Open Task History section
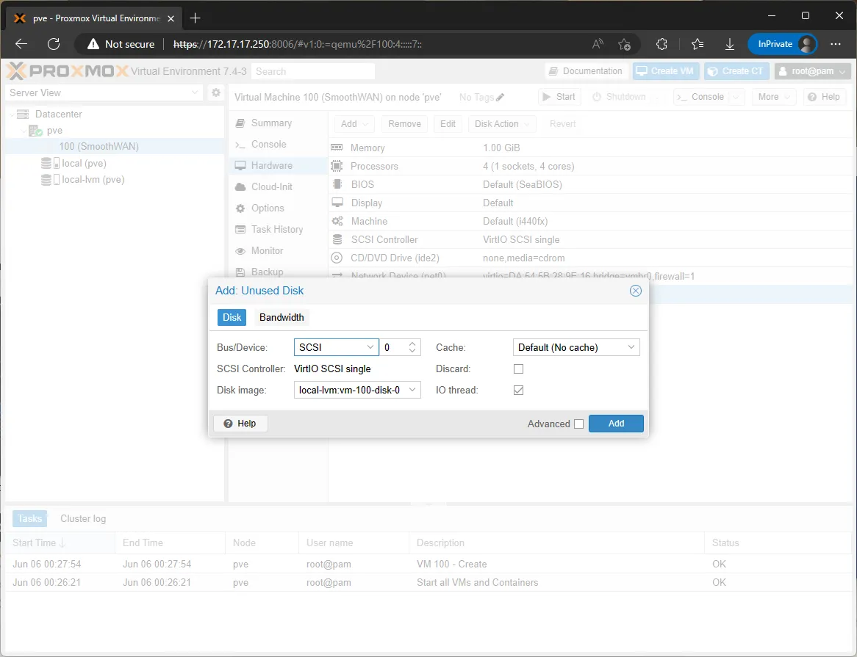Screen dimensions: 857x657 276,229
